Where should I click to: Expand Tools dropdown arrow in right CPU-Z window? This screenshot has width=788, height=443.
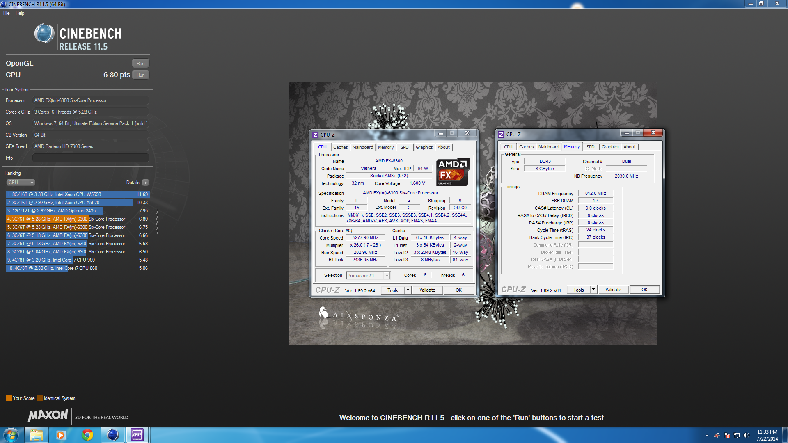point(593,290)
